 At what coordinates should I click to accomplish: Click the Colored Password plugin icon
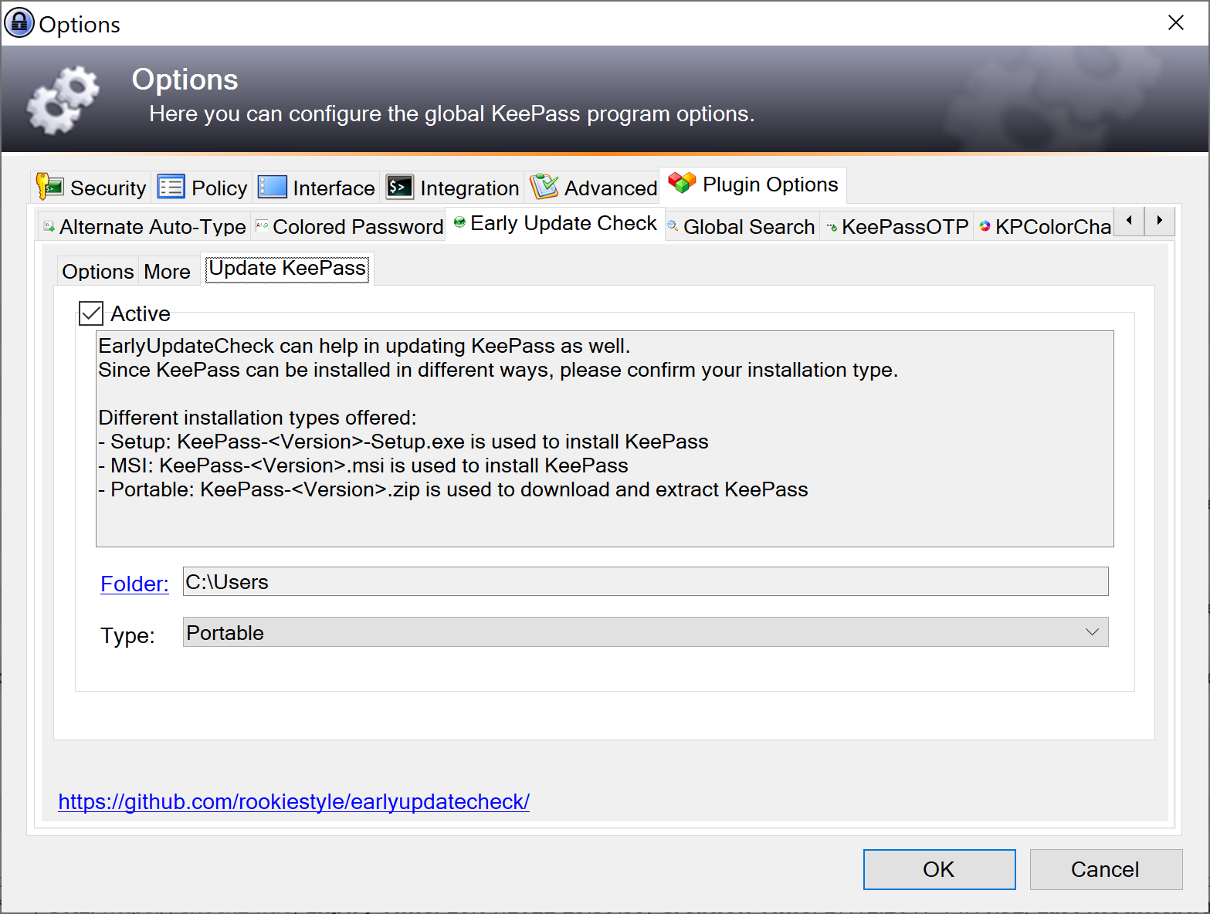point(263,226)
